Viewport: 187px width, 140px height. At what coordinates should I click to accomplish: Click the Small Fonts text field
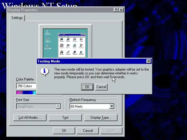click(36, 106)
